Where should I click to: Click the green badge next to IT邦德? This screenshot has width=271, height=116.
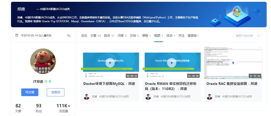[46, 81]
